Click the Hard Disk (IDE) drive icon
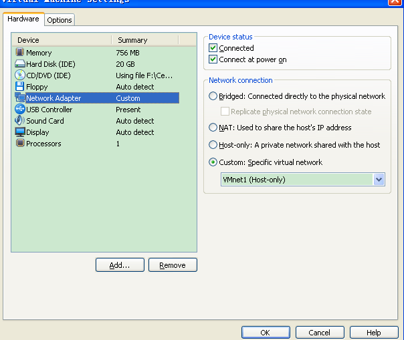 20,64
